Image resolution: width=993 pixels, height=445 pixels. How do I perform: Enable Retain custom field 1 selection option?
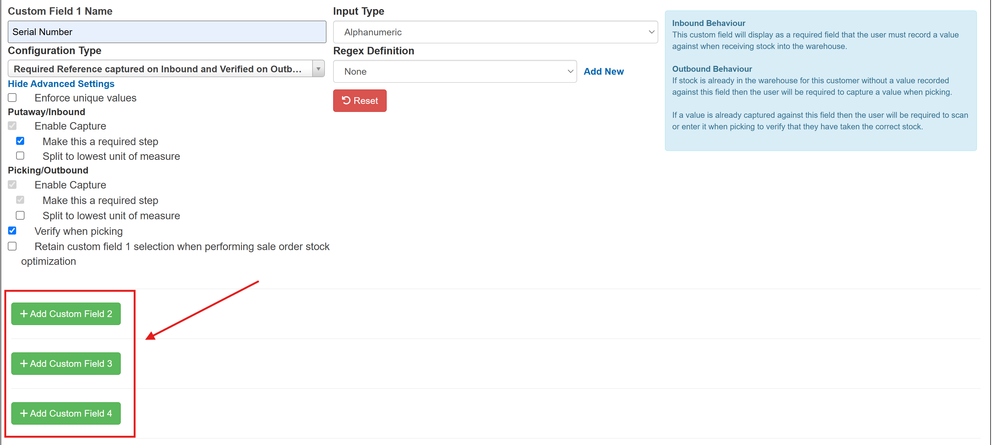[x=12, y=246]
